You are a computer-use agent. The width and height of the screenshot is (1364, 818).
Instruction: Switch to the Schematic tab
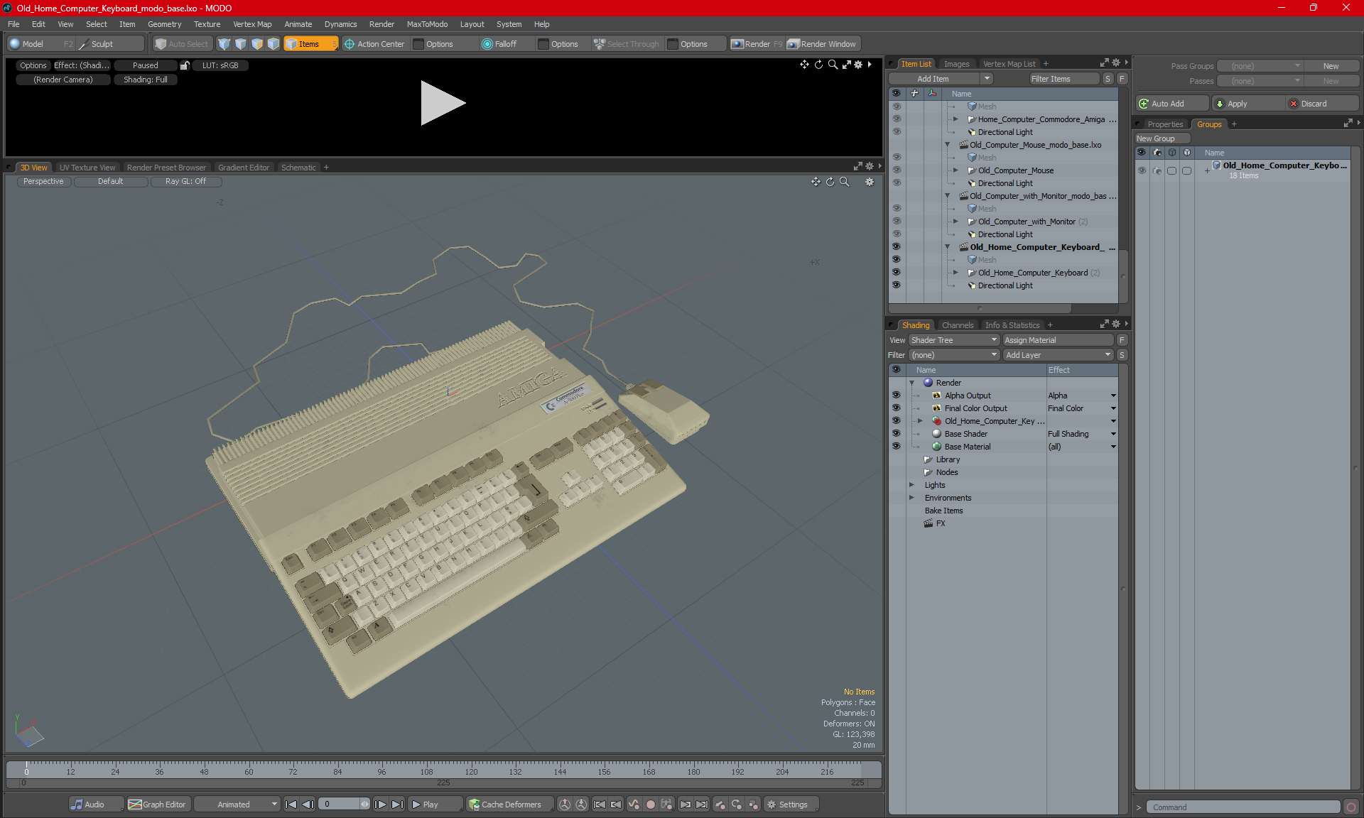click(298, 168)
